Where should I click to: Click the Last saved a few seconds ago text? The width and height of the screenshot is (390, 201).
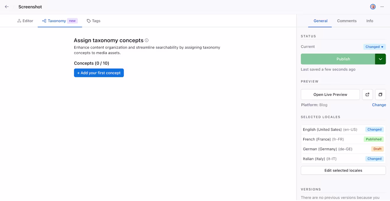click(328, 69)
